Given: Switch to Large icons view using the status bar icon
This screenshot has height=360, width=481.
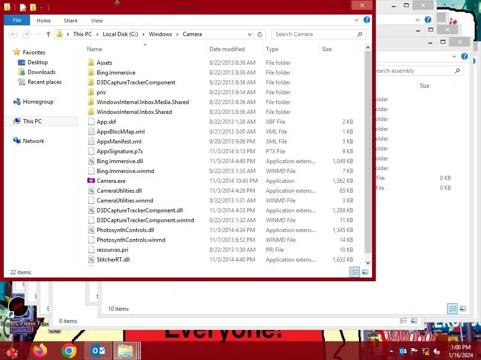Looking at the screenshot, I should (x=365, y=272).
